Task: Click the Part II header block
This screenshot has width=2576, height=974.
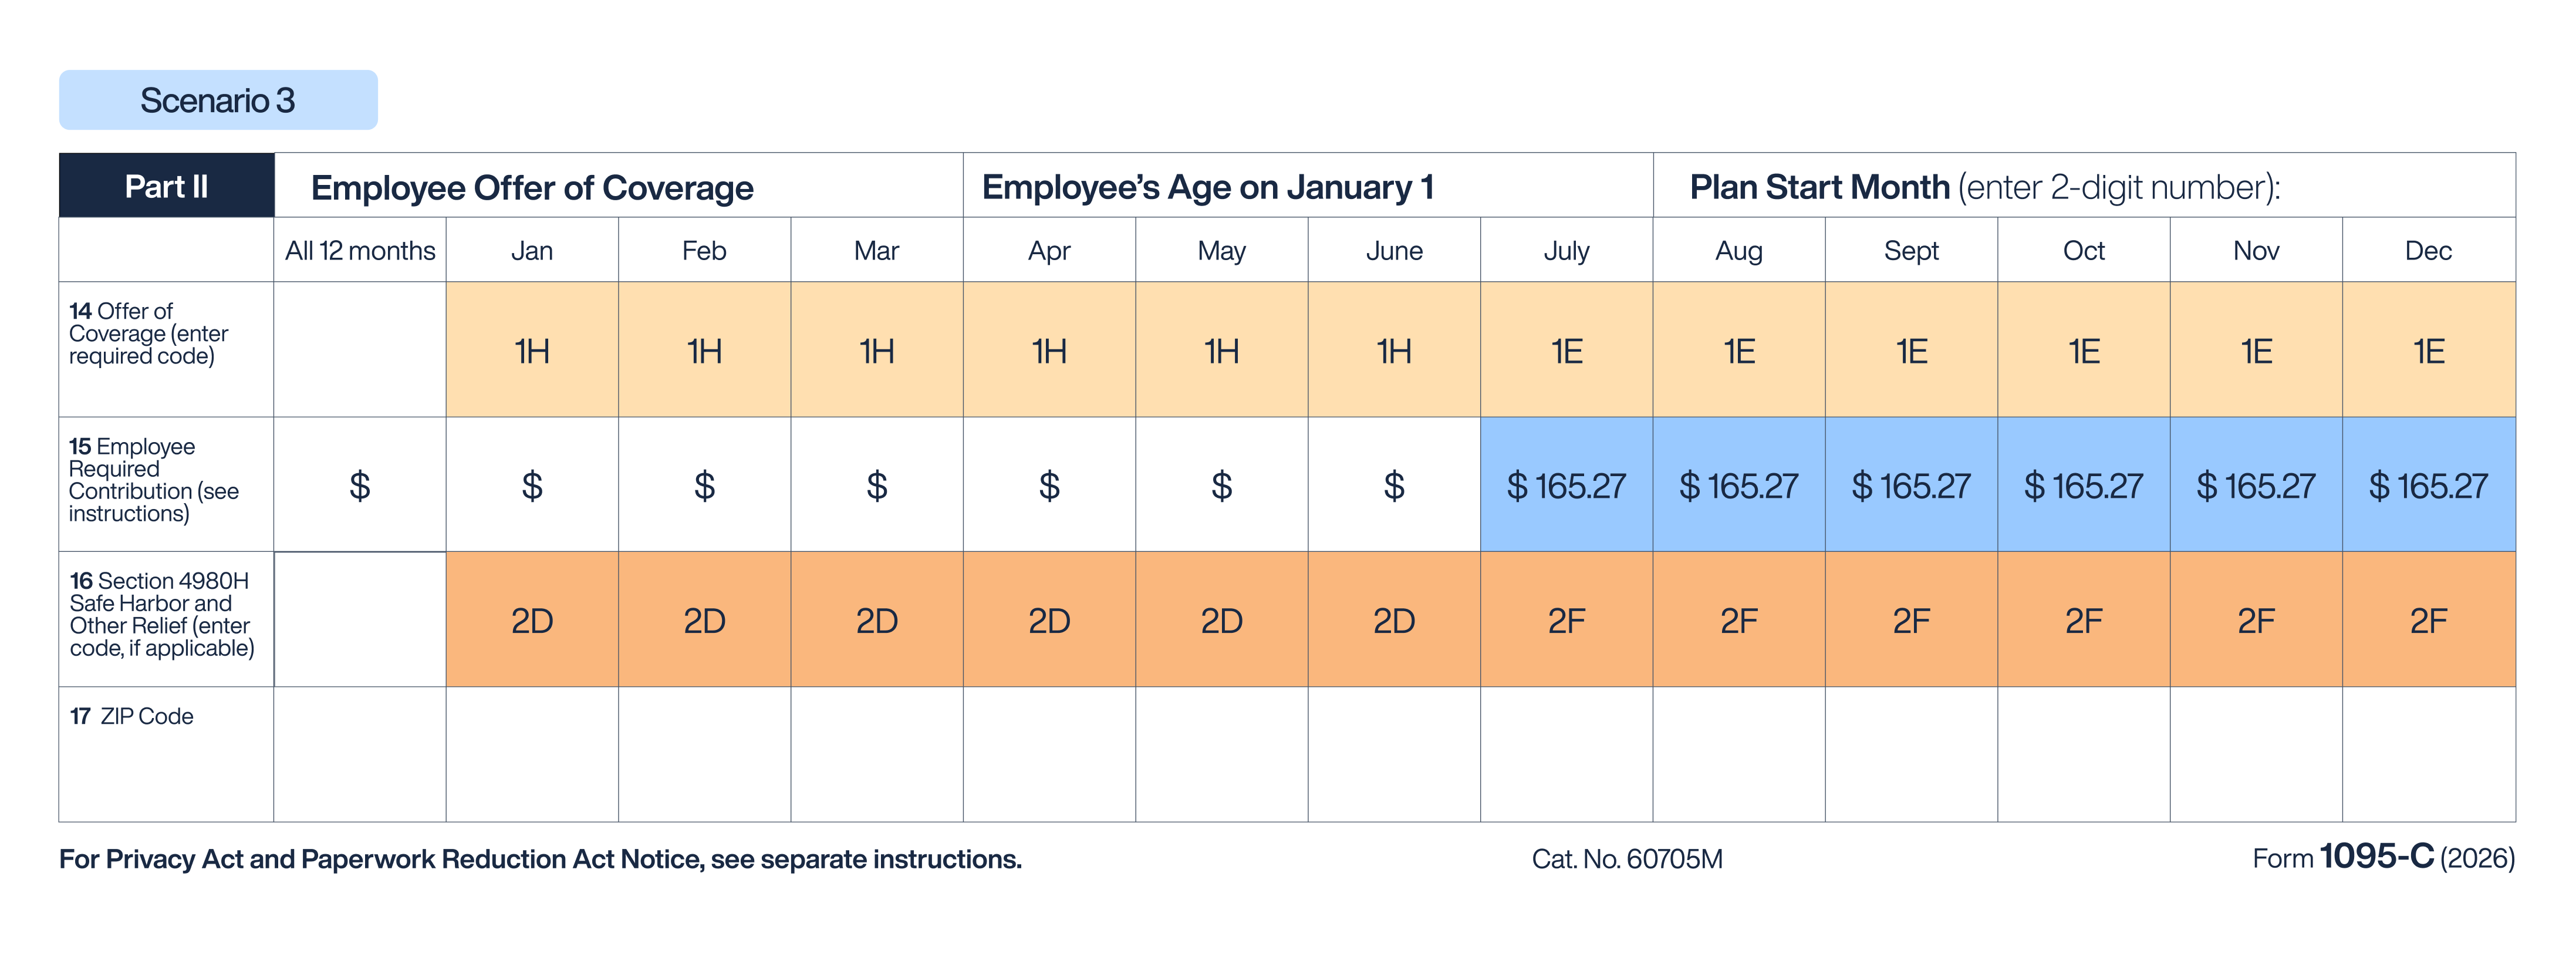Action: pos(166,186)
